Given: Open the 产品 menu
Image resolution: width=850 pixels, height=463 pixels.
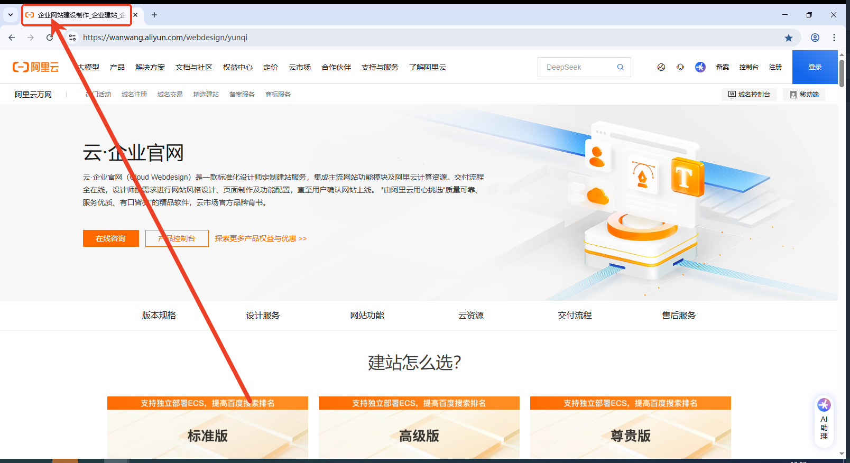Looking at the screenshot, I should pyautogui.click(x=117, y=67).
